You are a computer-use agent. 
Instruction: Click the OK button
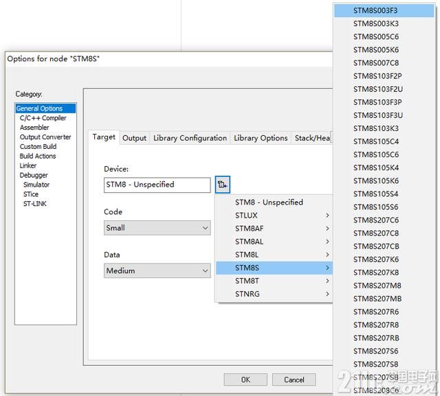245,380
